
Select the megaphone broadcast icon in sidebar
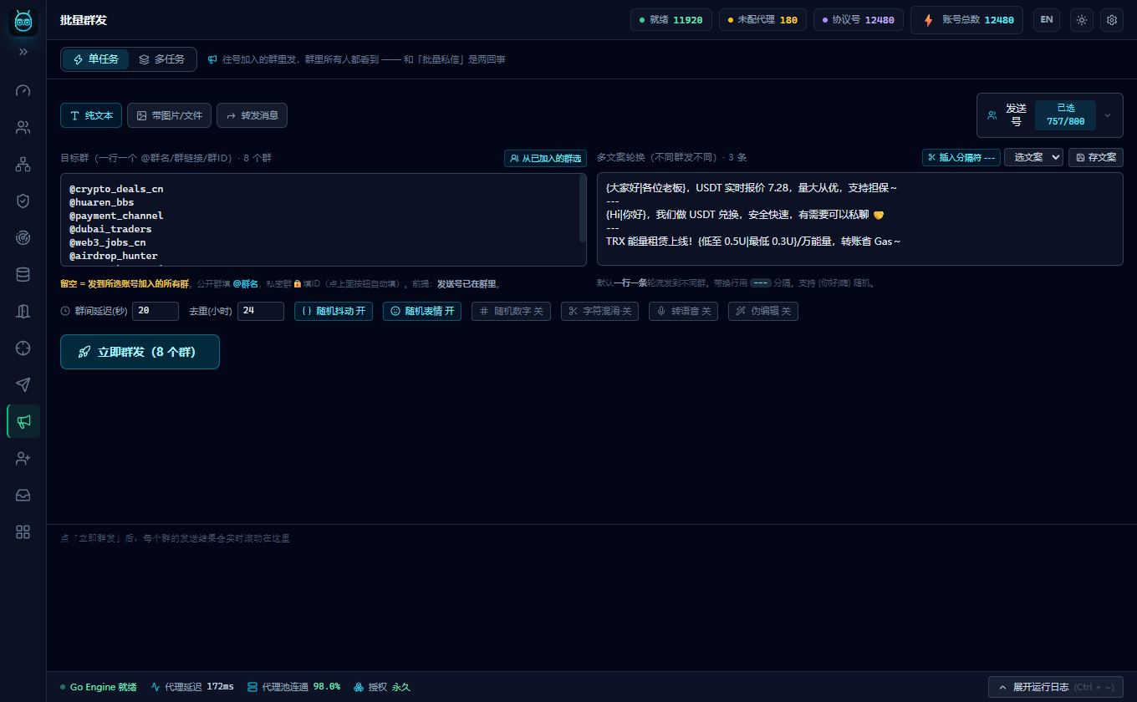coord(23,421)
